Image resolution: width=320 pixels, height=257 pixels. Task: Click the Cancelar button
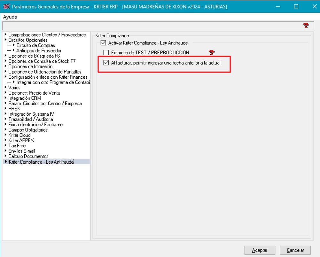pos(295,250)
